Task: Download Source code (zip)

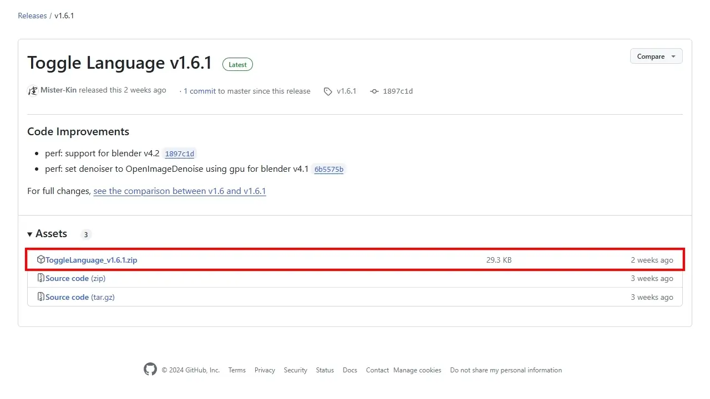Action: click(x=75, y=278)
